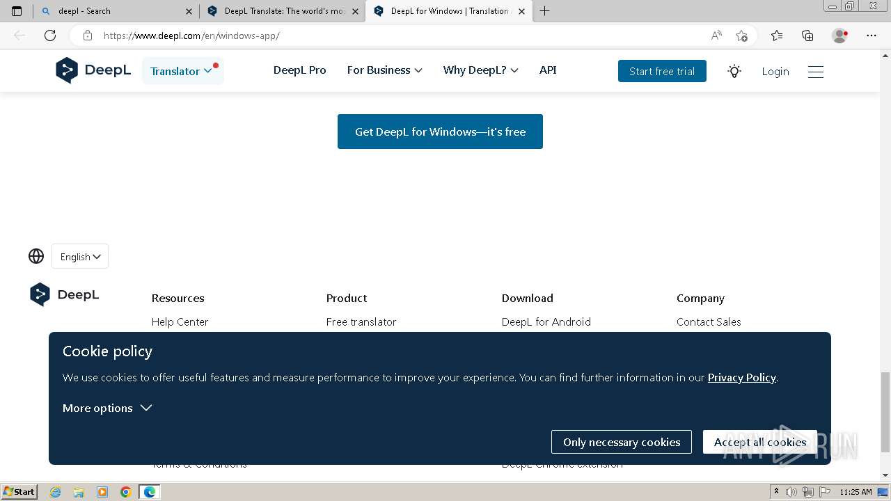This screenshot has height=501, width=891.
Task: Click the profile avatar icon
Action: click(839, 35)
